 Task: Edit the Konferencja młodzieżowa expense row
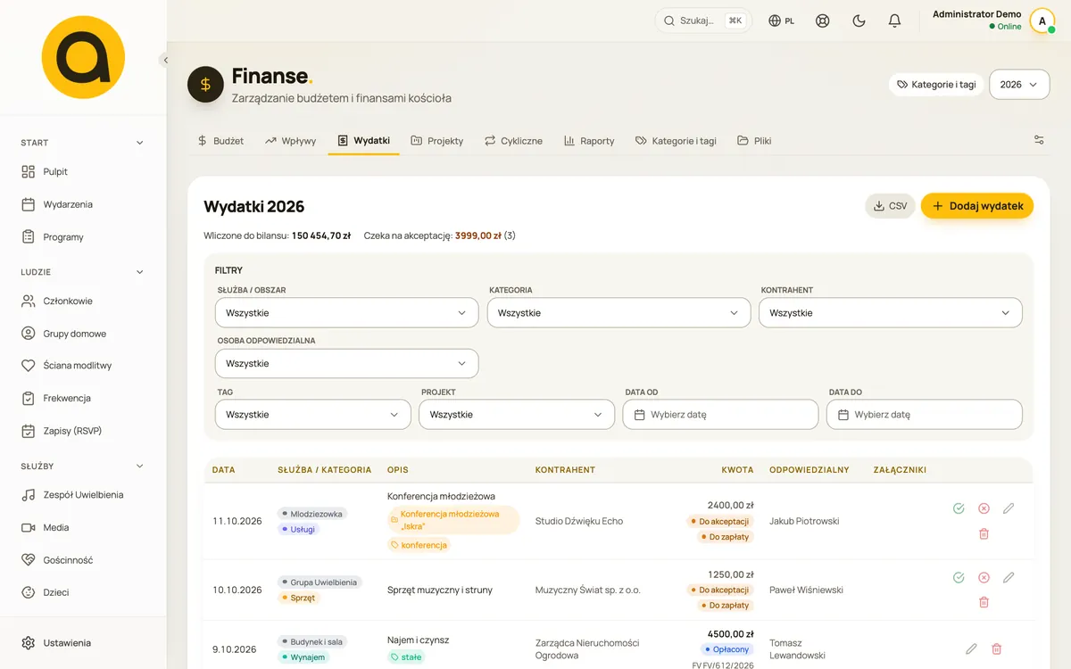click(x=1009, y=508)
